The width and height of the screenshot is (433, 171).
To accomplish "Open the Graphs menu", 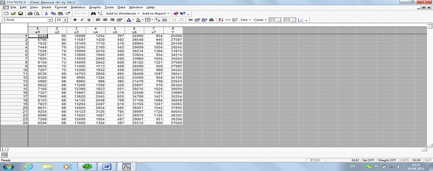I will tap(95, 7).
